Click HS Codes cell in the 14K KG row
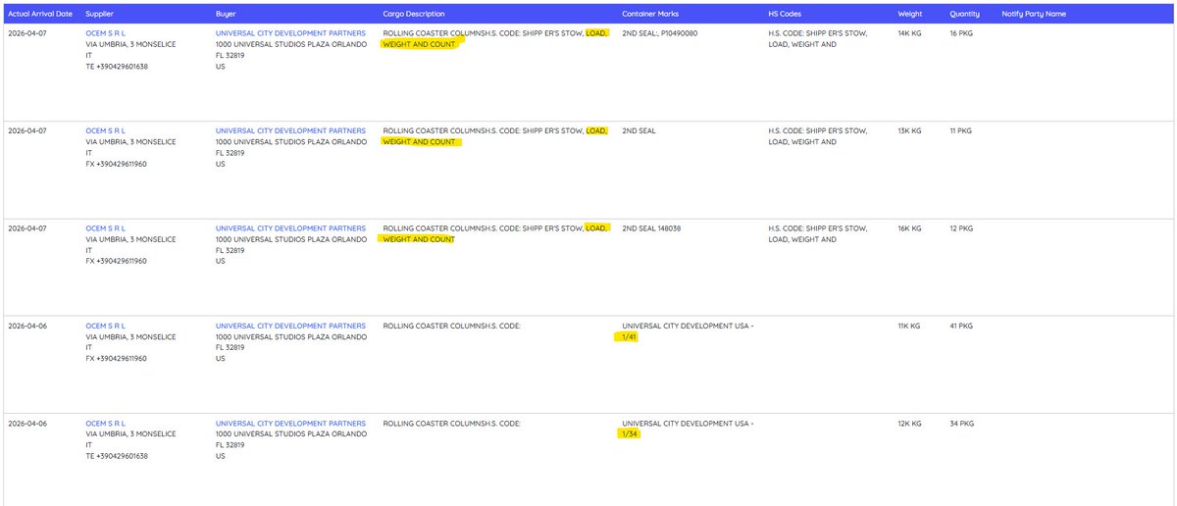 [x=817, y=38]
